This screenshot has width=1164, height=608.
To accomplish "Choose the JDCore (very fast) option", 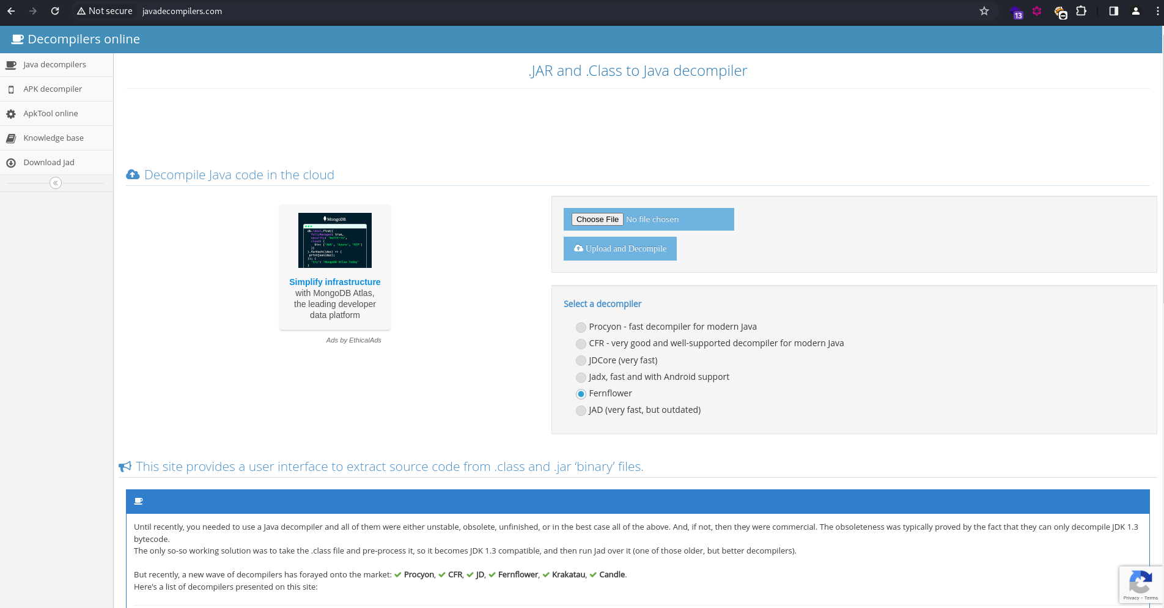I will (x=581, y=361).
